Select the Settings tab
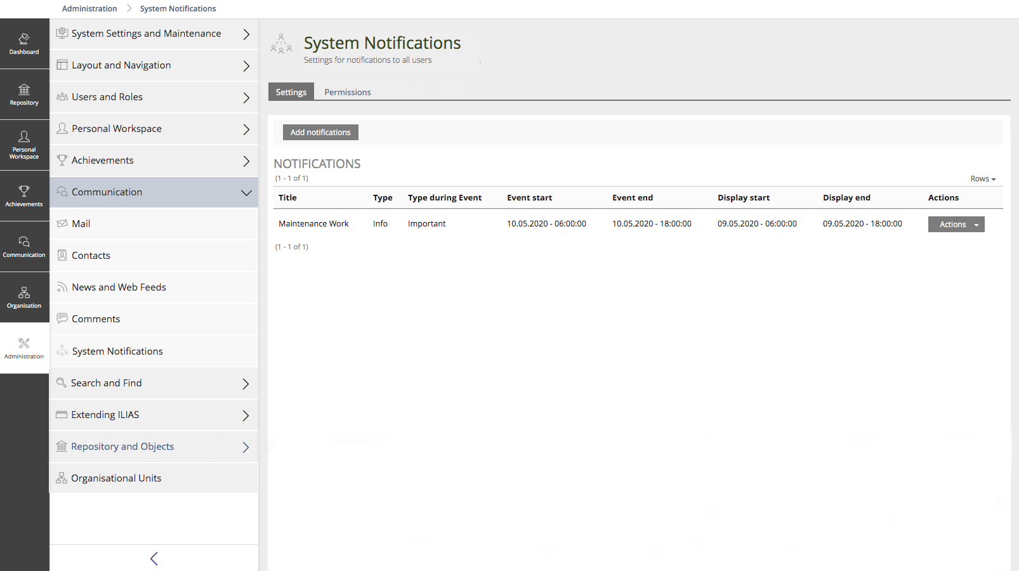Screen dimensions: 1019x571 [x=291, y=92]
